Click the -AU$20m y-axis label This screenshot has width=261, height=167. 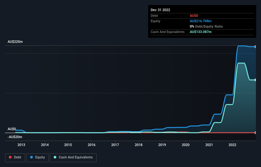pyautogui.click(x=15, y=137)
